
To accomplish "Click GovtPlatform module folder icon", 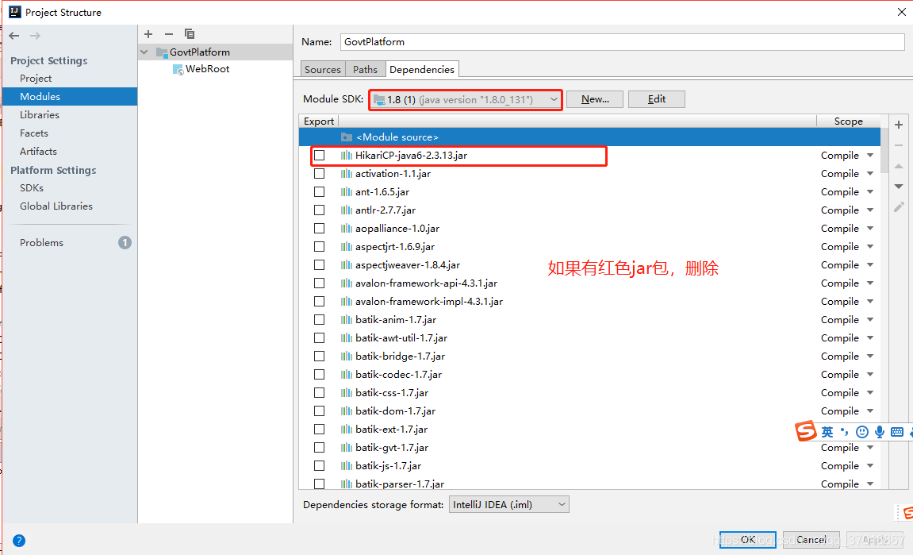I will [x=162, y=52].
